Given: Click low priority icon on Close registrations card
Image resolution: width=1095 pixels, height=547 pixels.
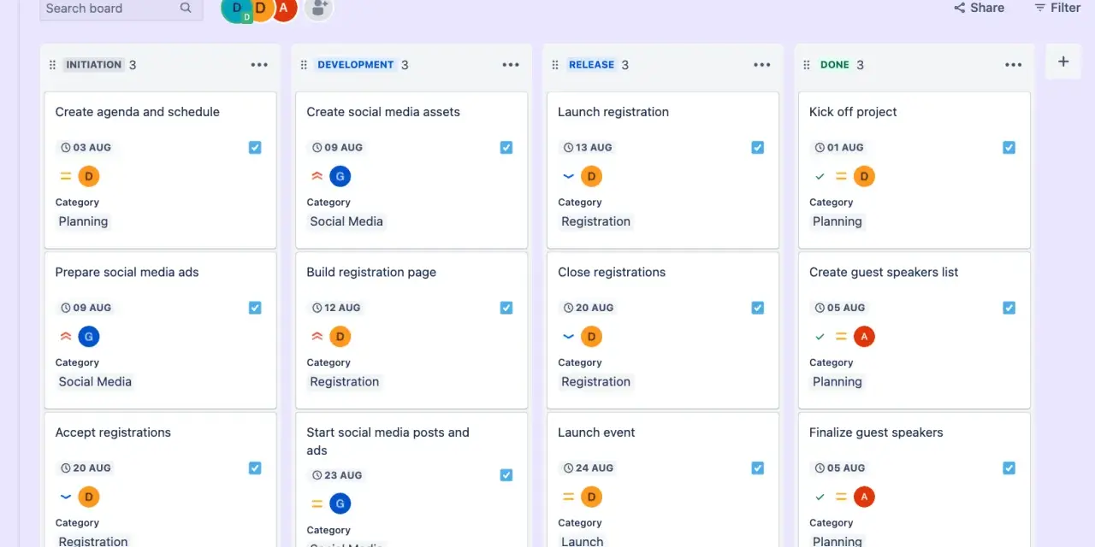Looking at the screenshot, I should click(x=568, y=337).
